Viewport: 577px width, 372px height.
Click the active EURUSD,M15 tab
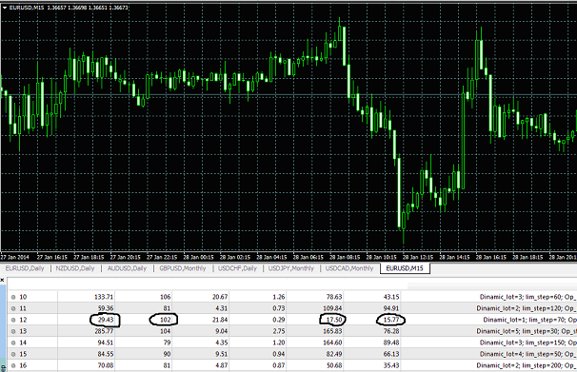pyautogui.click(x=405, y=268)
